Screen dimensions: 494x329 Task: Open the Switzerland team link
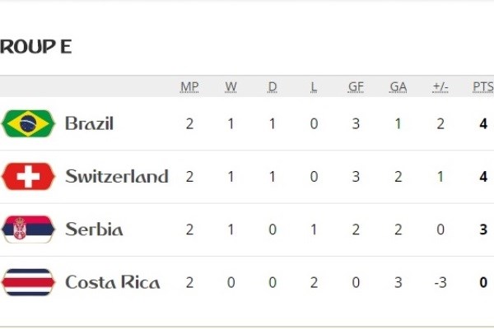(x=116, y=176)
